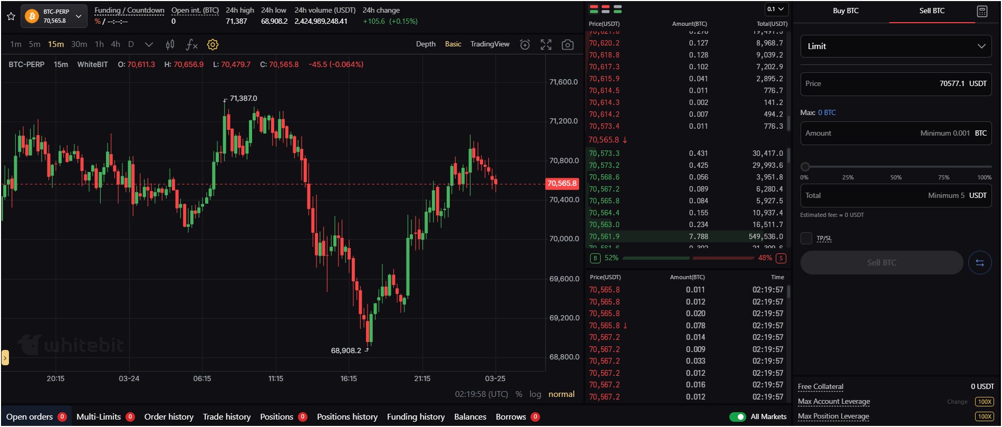The width and height of the screenshot is (1002, 427).
Task: Open chart settings gear icon
Action: (x=213, y=45)
